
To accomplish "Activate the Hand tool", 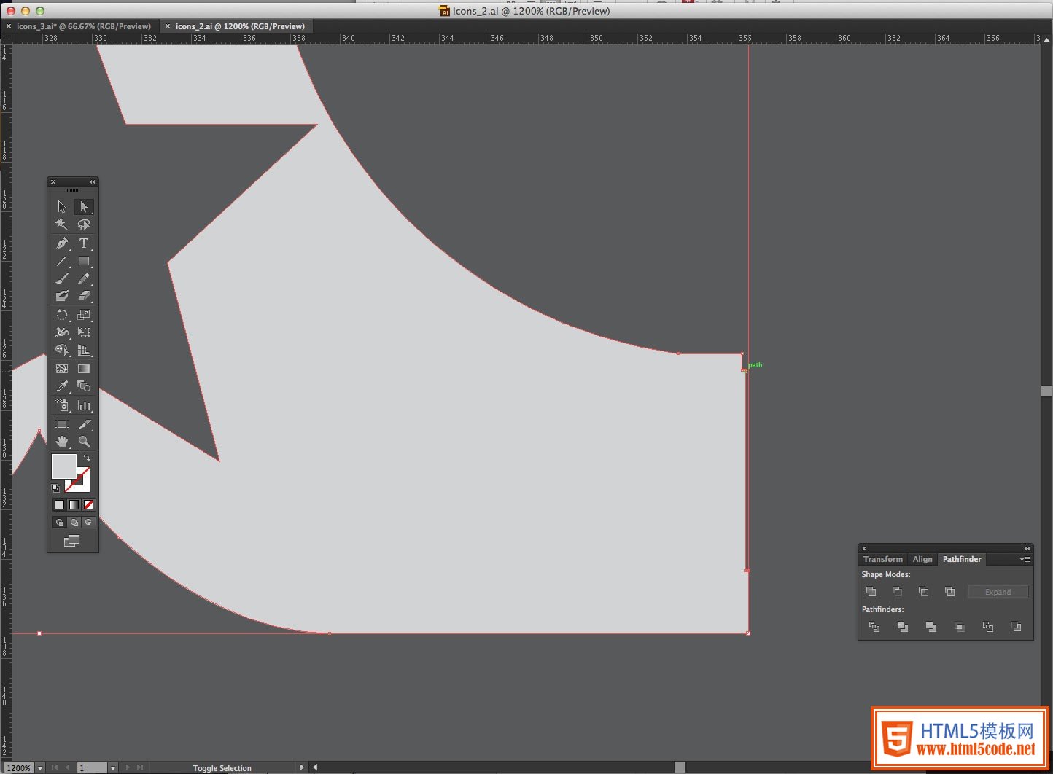I will point(62,442).
